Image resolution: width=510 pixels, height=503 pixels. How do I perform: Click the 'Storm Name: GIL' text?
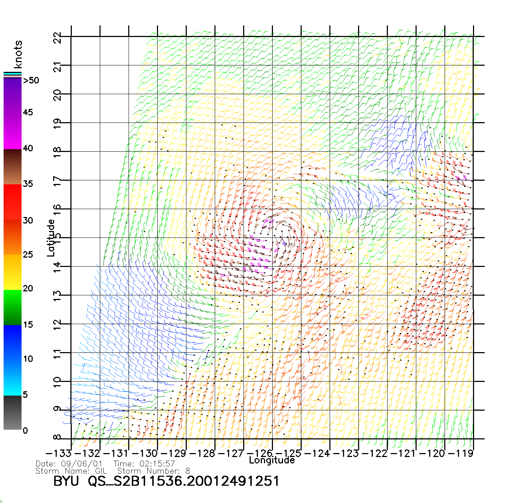(x=71, y=471)
